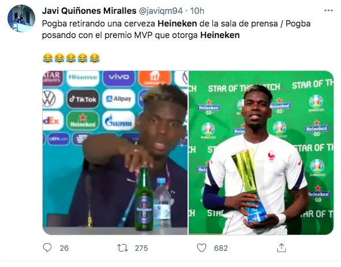
Task: Click the reply count 26
Action: click(x=64, y=248)
